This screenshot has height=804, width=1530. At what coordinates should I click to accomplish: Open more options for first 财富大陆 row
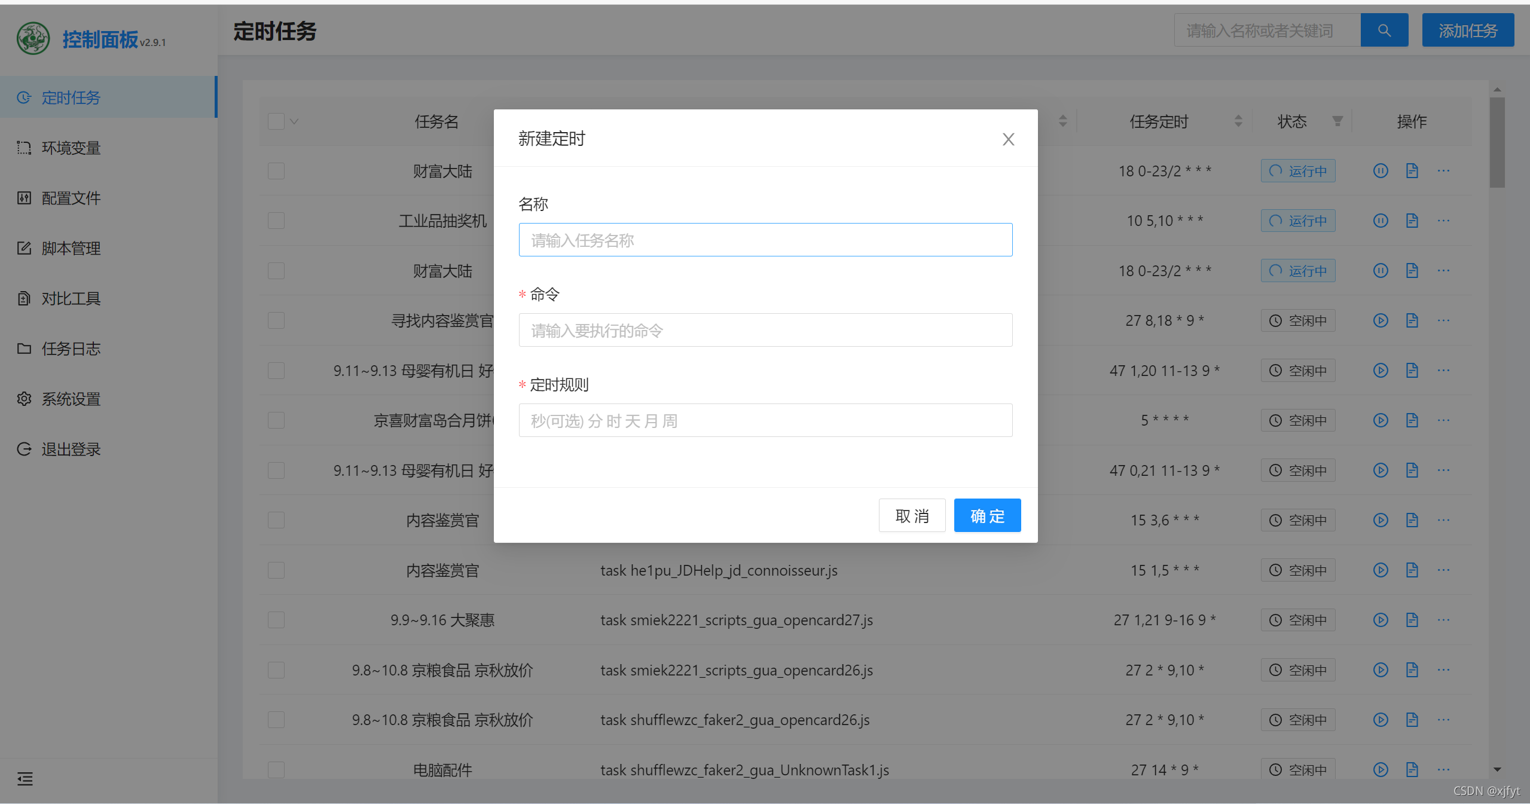[1443, 171]
